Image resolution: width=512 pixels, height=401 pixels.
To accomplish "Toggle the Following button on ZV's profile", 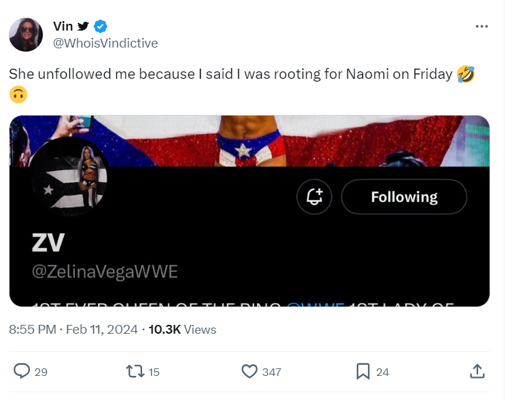I will tap(404, 197).
